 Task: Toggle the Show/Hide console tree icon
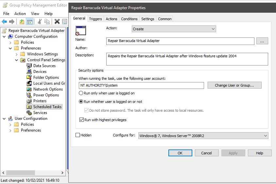pos(29,22)
